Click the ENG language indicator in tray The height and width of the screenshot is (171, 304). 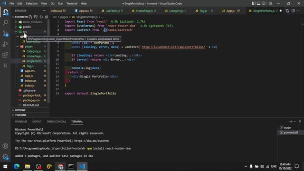(274, 166)
